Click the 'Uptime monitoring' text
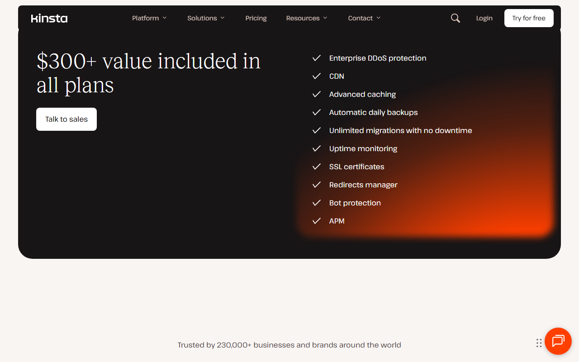 pyautogui.click(x=363, y=148)
